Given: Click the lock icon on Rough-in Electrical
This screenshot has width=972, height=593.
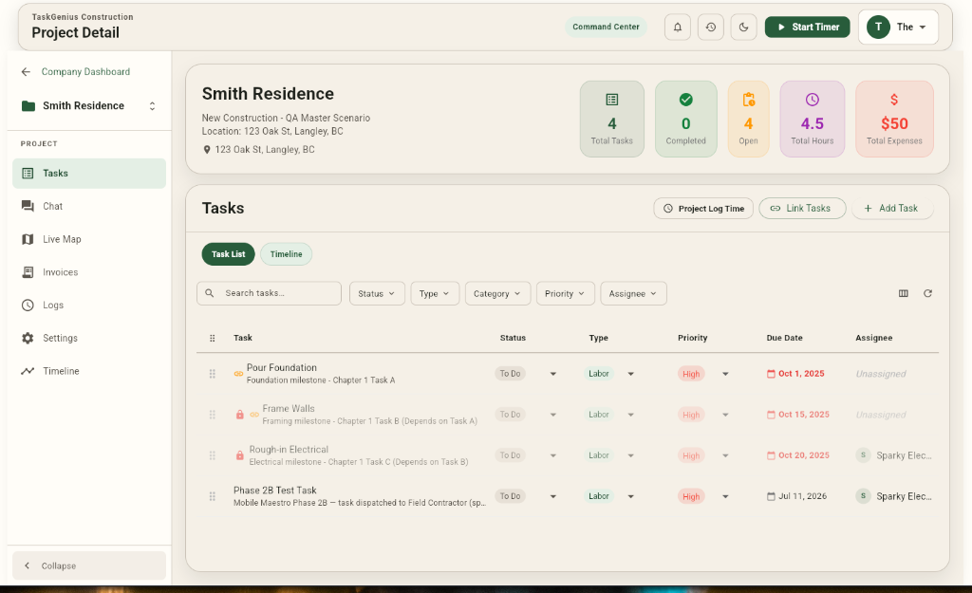Looking at the screenshot, I should pyautogui.click(x=239, y=455).
